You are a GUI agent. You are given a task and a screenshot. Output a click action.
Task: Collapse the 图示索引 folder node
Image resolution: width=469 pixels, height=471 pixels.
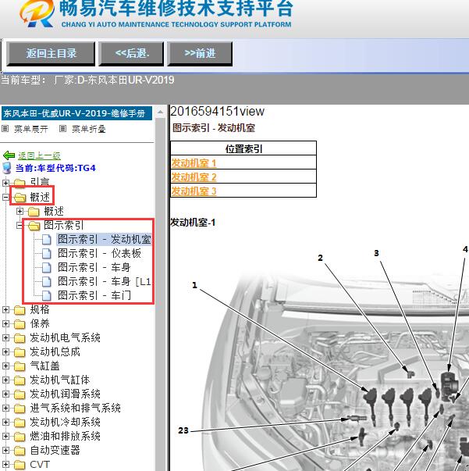(20, 225)
